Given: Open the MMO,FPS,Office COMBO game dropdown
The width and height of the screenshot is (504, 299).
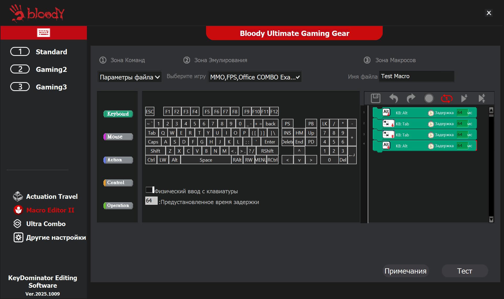Looking at the screenshot, I should click(255, 77).
